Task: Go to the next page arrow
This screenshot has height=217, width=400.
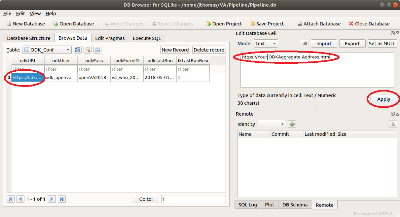Action: (x=52, y=199)
